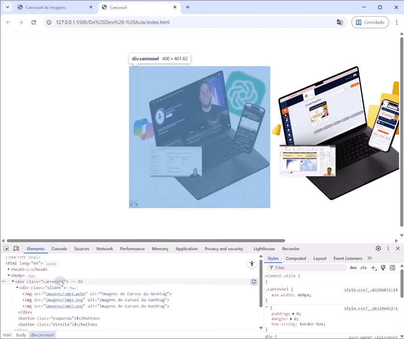
Task: Open DevTools settings gear
Action: [378, 248]
